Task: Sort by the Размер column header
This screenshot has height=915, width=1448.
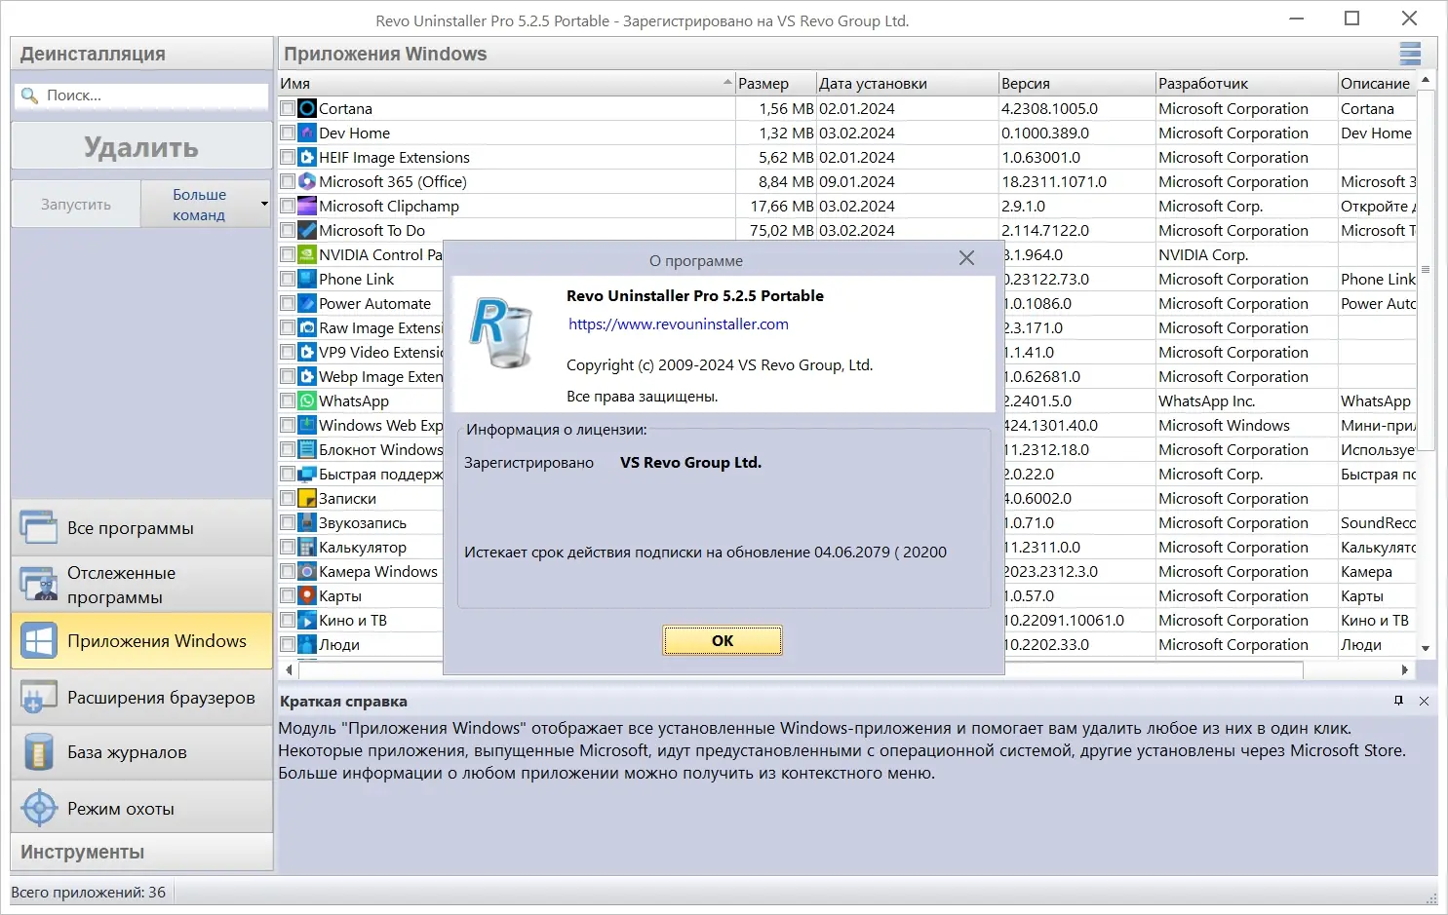Action: point(776,84)
